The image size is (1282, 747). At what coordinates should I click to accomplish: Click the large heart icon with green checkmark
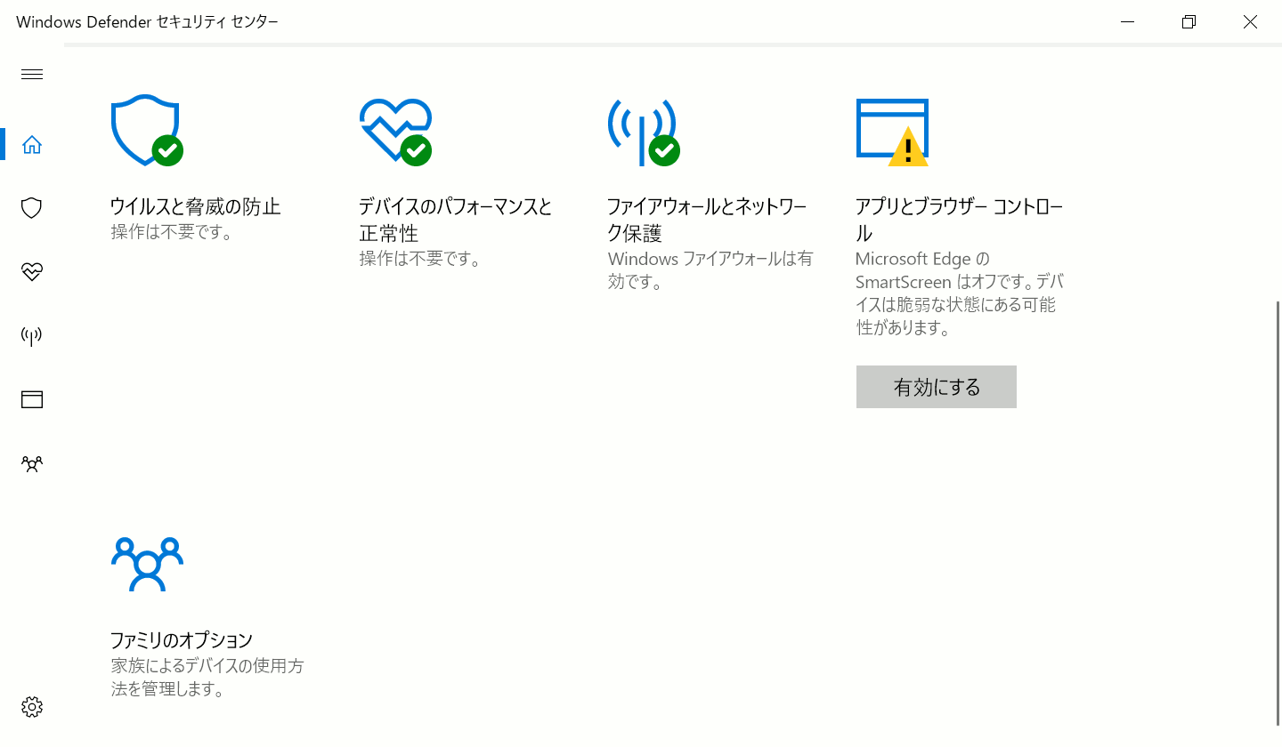396,131
